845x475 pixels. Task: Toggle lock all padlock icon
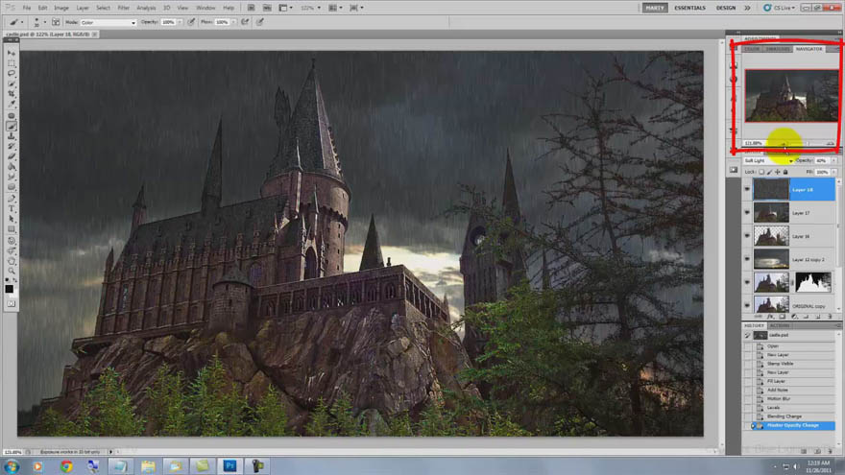pos(785,172)
